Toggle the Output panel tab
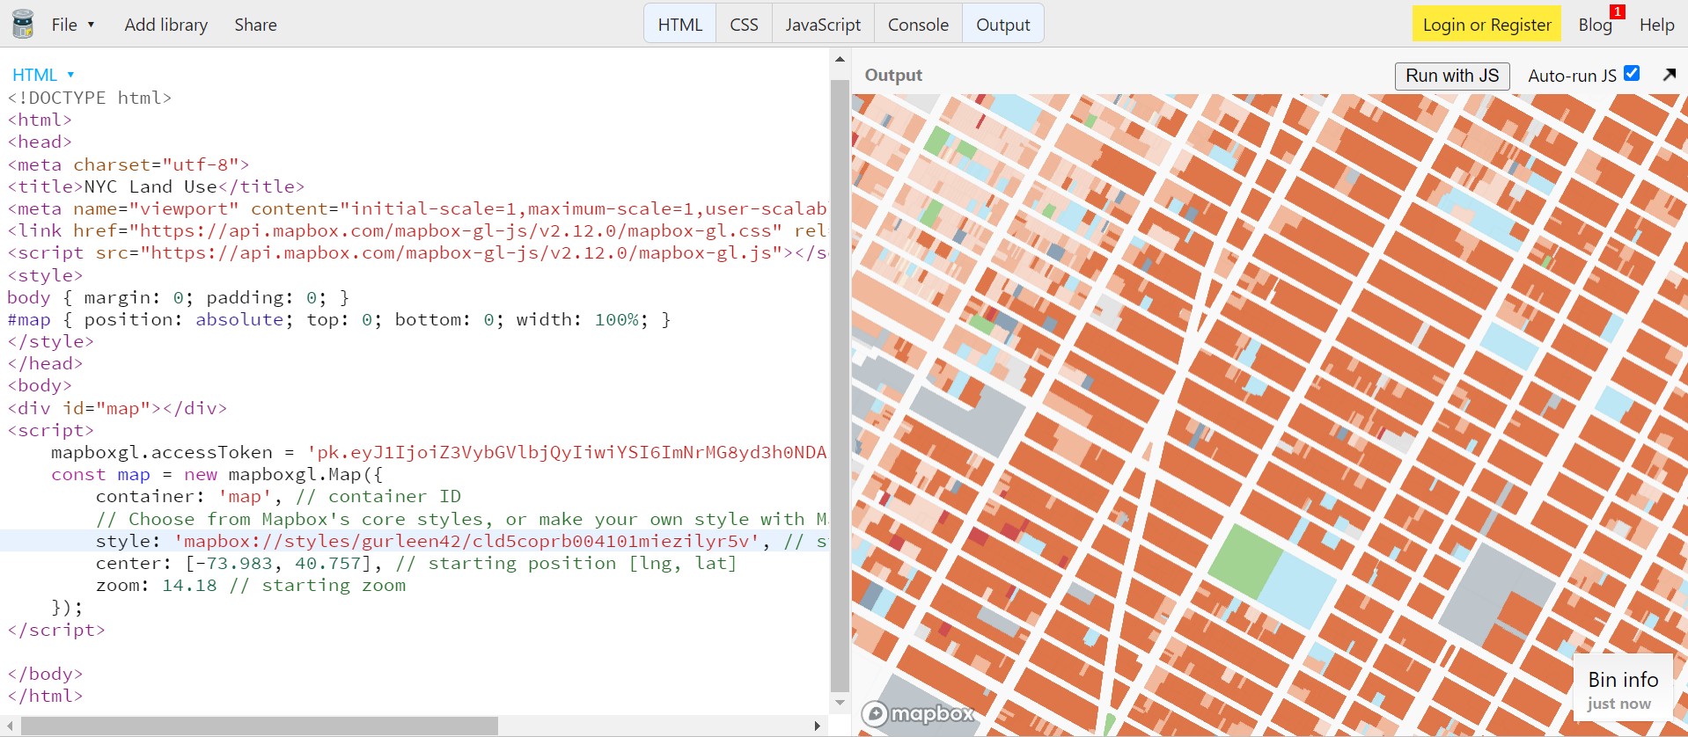 [1002, 25]
